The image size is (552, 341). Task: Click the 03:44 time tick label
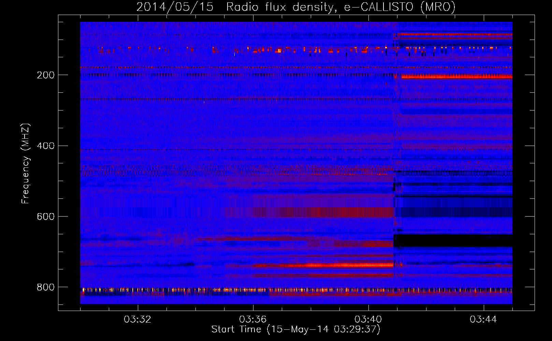coord(483,320)
